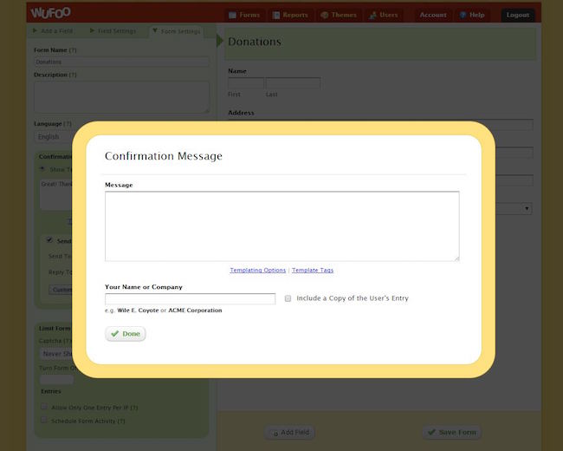This screenshot has width=563, height=451.
Task: Open the Language dropdown
Action: click(54, 137)
